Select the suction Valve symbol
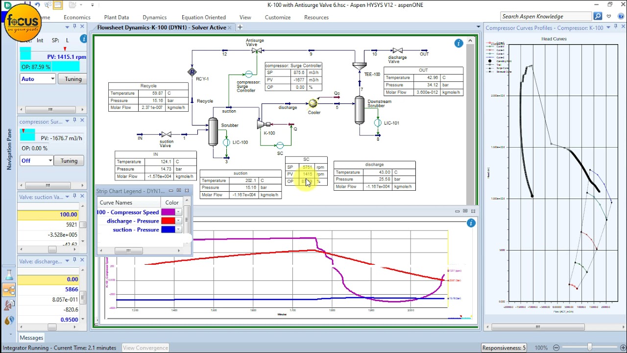 click(x=166, y=134)
